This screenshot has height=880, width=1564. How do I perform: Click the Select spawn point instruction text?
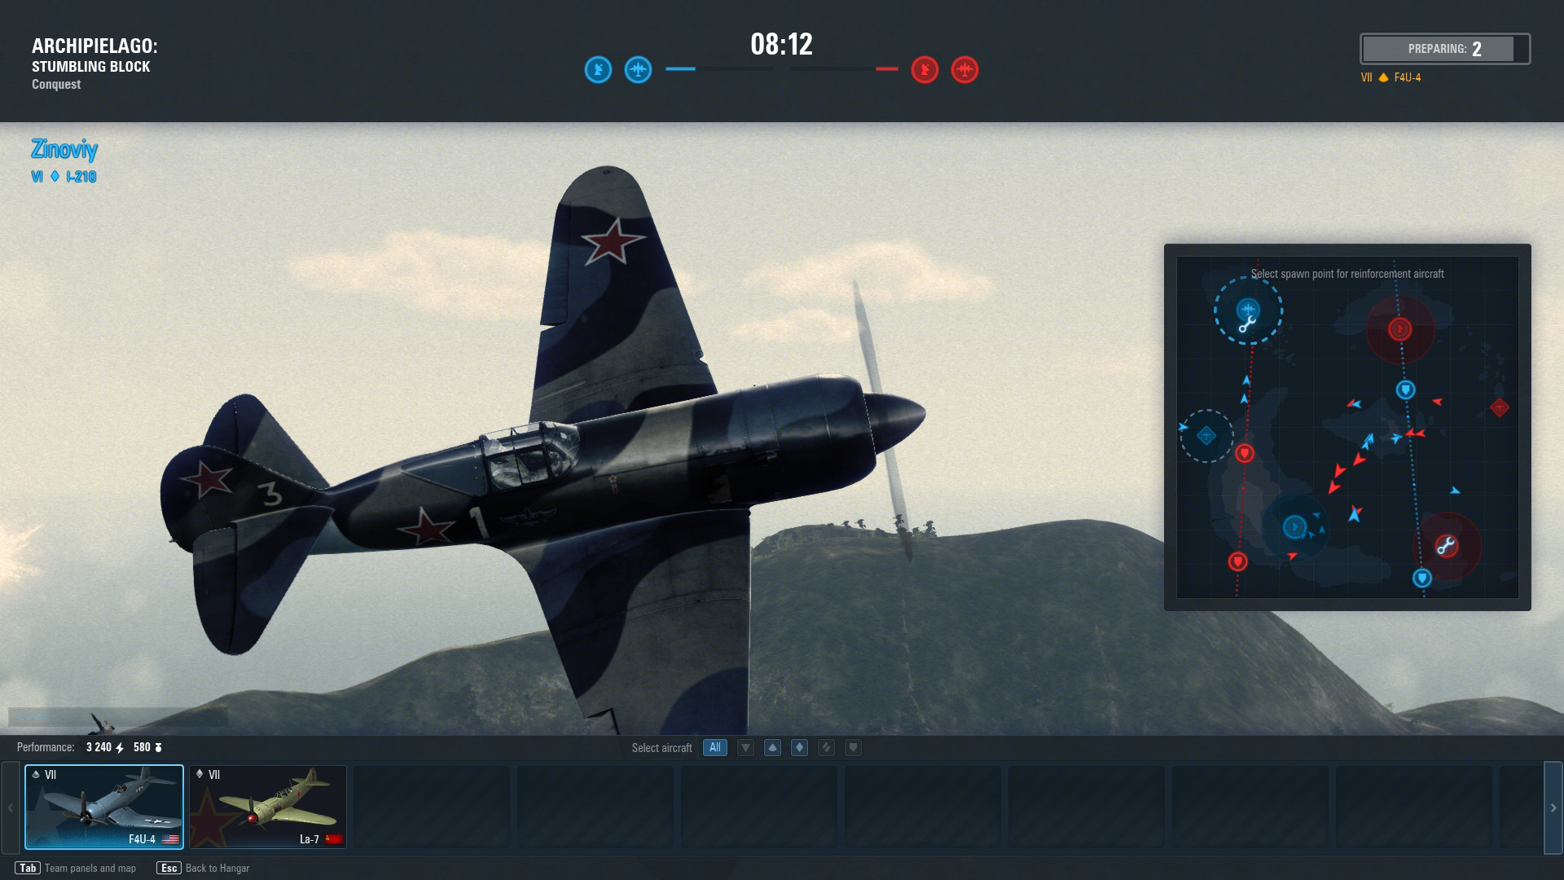(1347, 274)
